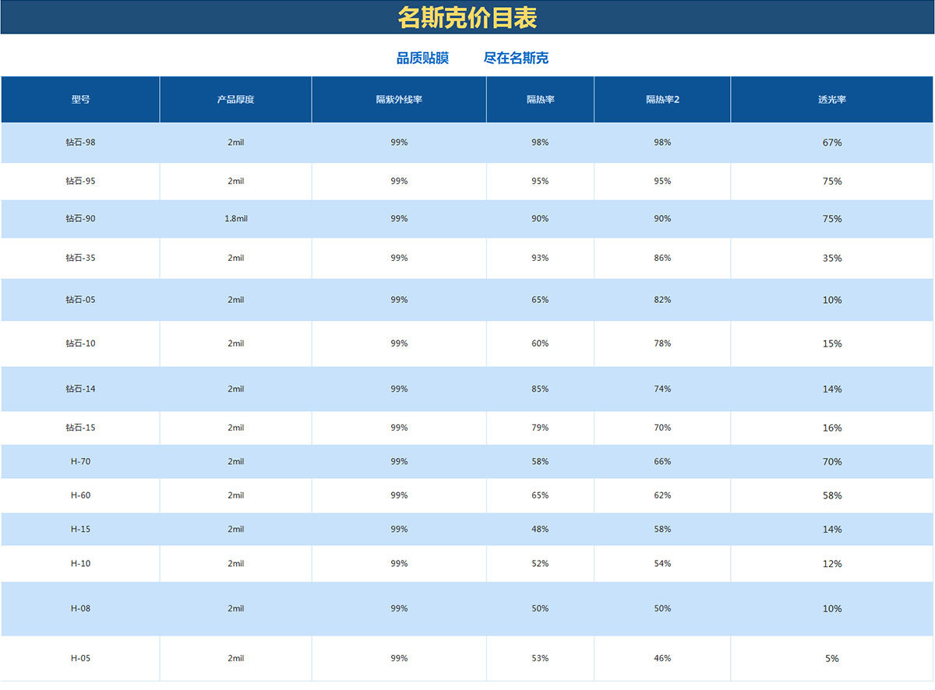Select the H-15 model cell
The height and width of the screenshot is (690, 935).
80,530
